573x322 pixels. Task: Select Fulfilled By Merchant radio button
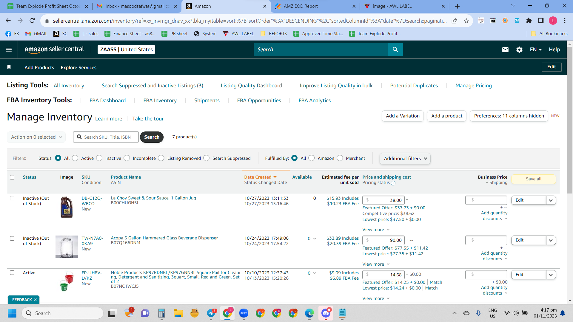click(340, 158)
